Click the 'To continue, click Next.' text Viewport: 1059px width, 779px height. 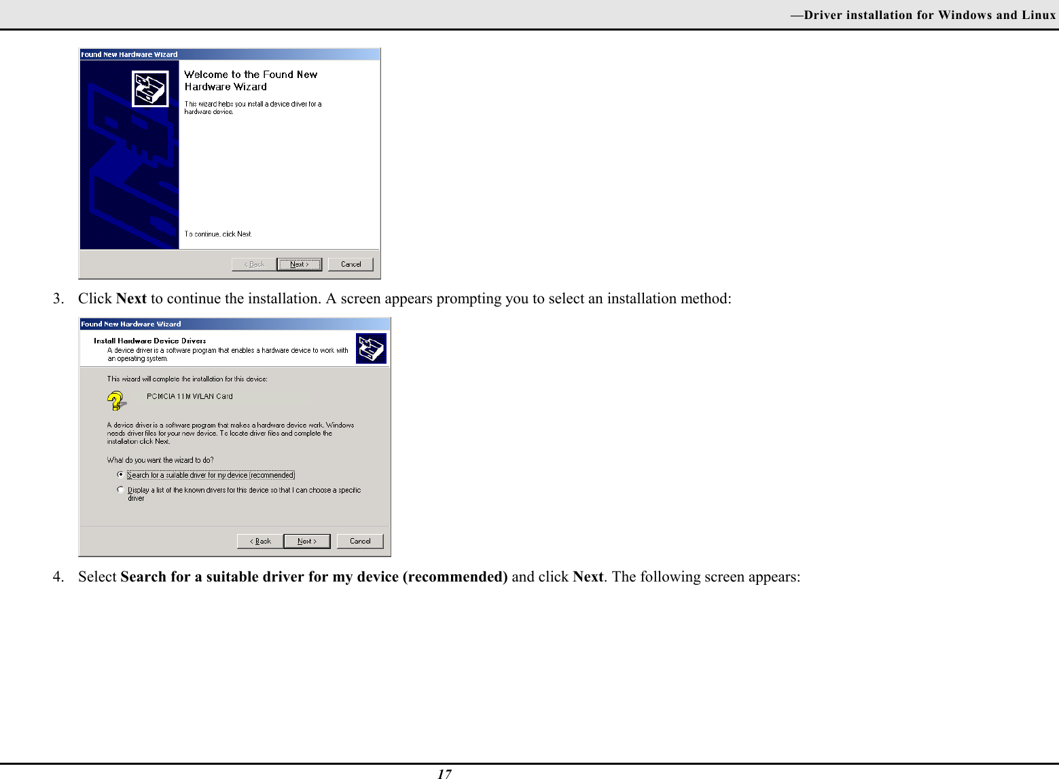coord(218,234)
